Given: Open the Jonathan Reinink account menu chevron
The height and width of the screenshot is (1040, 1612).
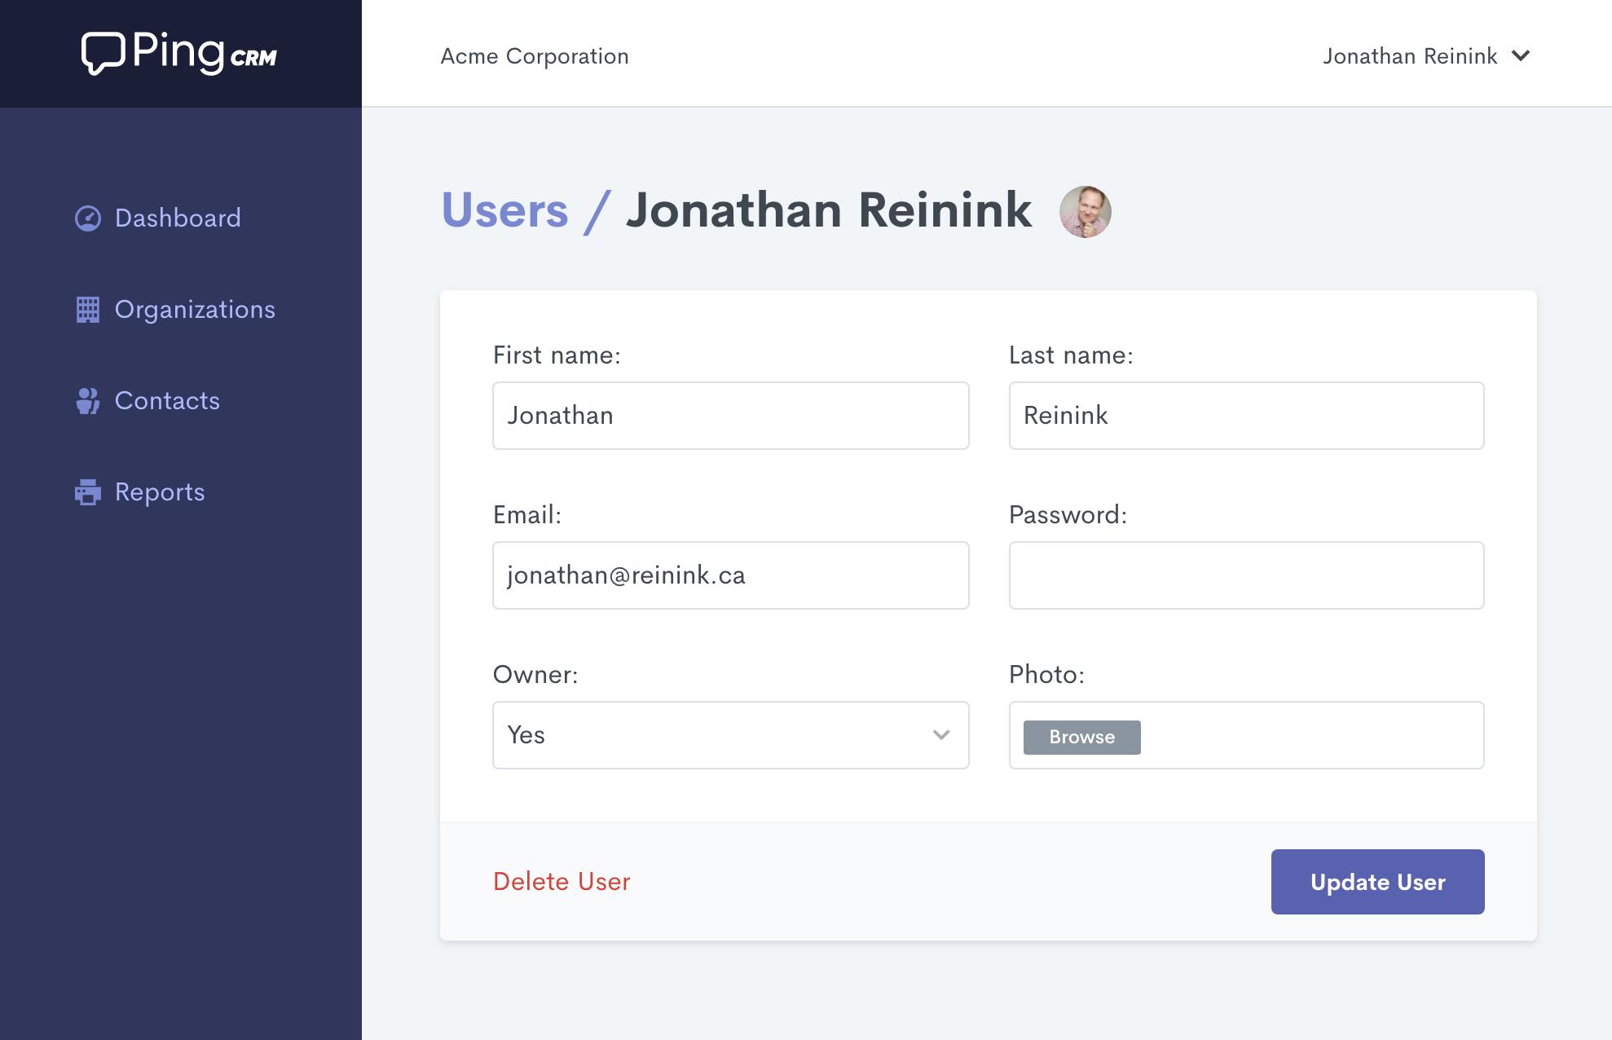Looking at the screenshot, I should coord(1521,56).
